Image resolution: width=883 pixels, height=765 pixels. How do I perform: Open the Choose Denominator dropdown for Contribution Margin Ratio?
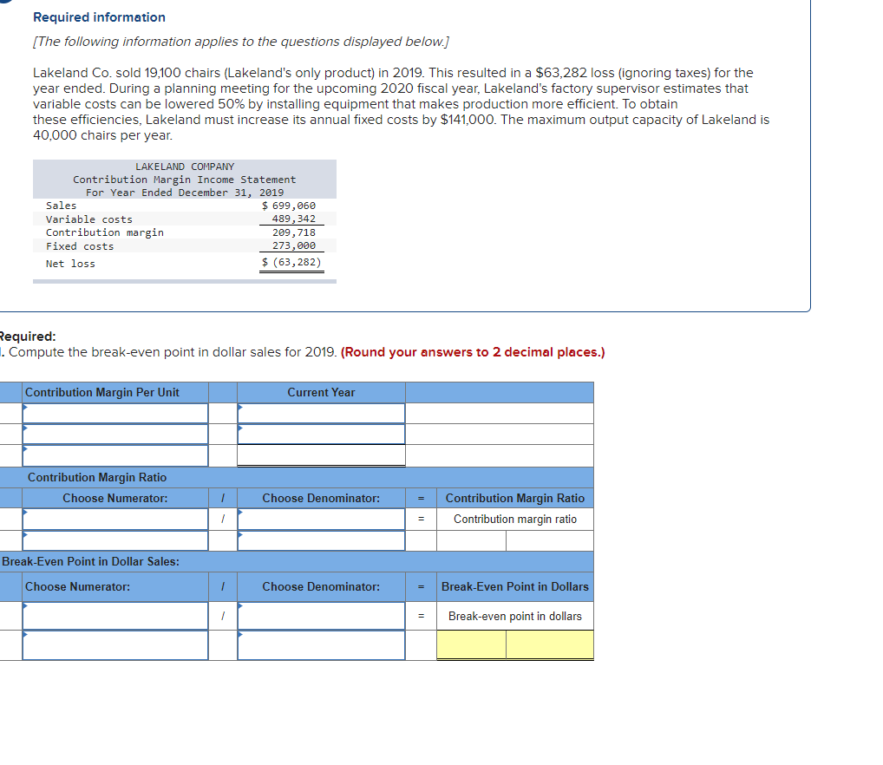(321, 519)
